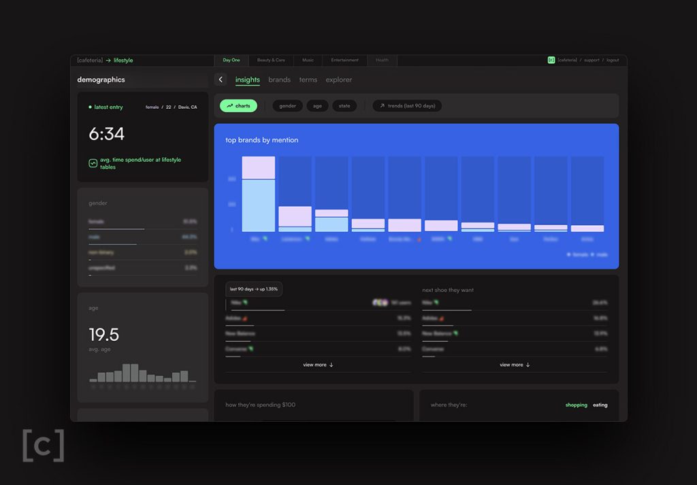Toggle the state filter pill
The image size is (697, 485).
(344, 105)
